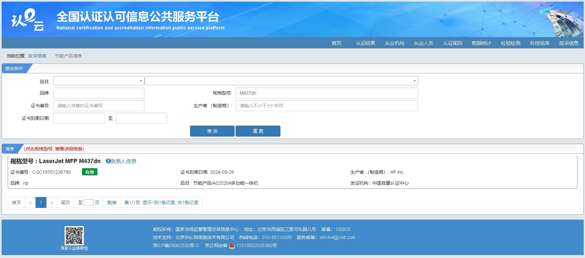Click the 政采信息 breadcrumb link
This screenshot has width=585, height=258.
tap(37, 56)
